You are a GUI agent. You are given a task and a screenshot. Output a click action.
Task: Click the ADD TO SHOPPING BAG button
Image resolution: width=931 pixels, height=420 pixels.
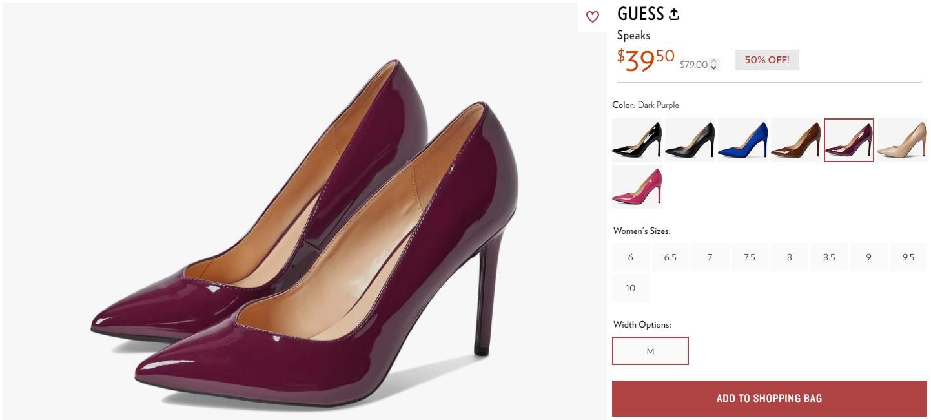coord(770,399)
